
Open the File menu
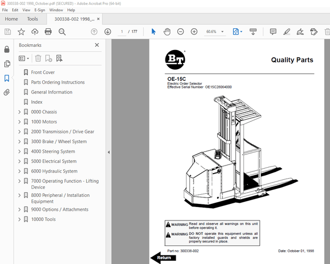pyautogui.click(x=5, y=10)
